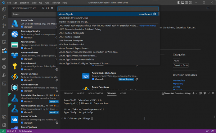Switch to the Debug Console tab
The image size is (216, 133).
pyautogui.click(x=96, y=93)
